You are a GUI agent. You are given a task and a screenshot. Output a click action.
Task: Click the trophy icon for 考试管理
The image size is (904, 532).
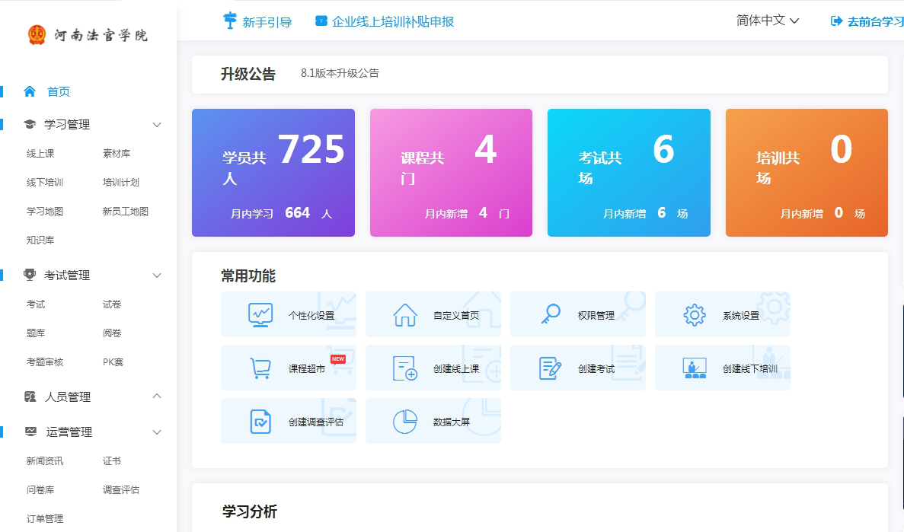point(30,275)
